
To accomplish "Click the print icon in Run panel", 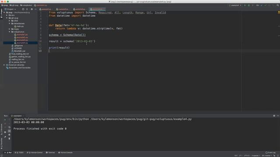I will [9, 135].
